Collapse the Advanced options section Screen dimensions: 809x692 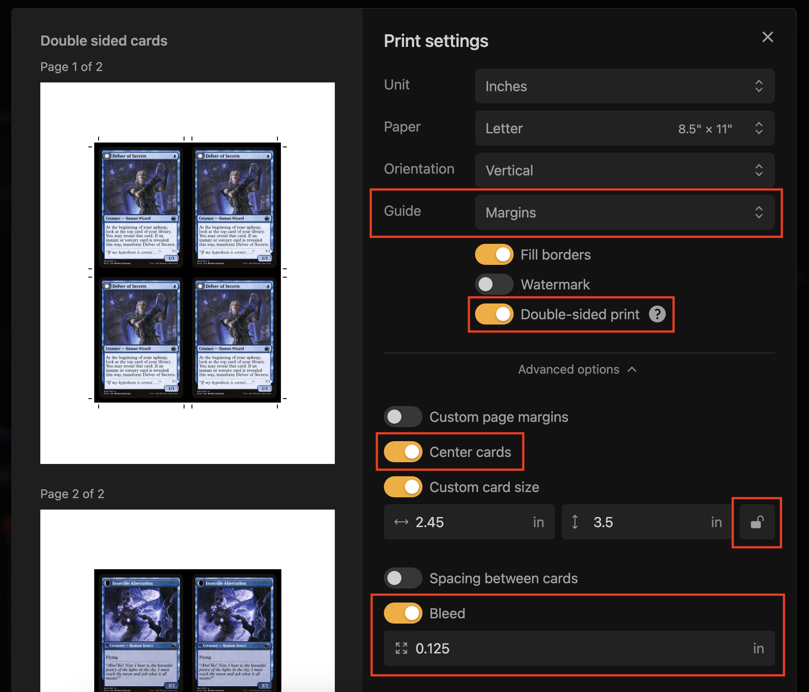click(x=577, y=369)
